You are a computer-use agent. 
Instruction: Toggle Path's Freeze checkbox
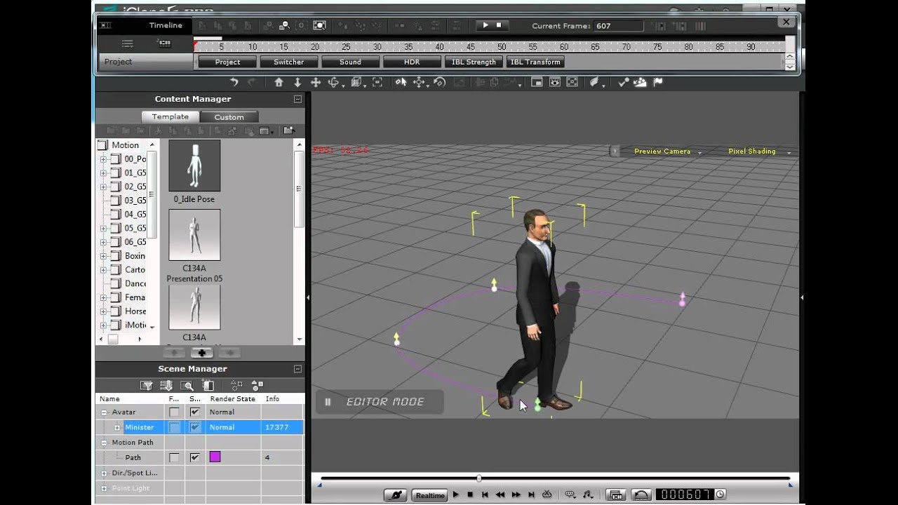174,457
